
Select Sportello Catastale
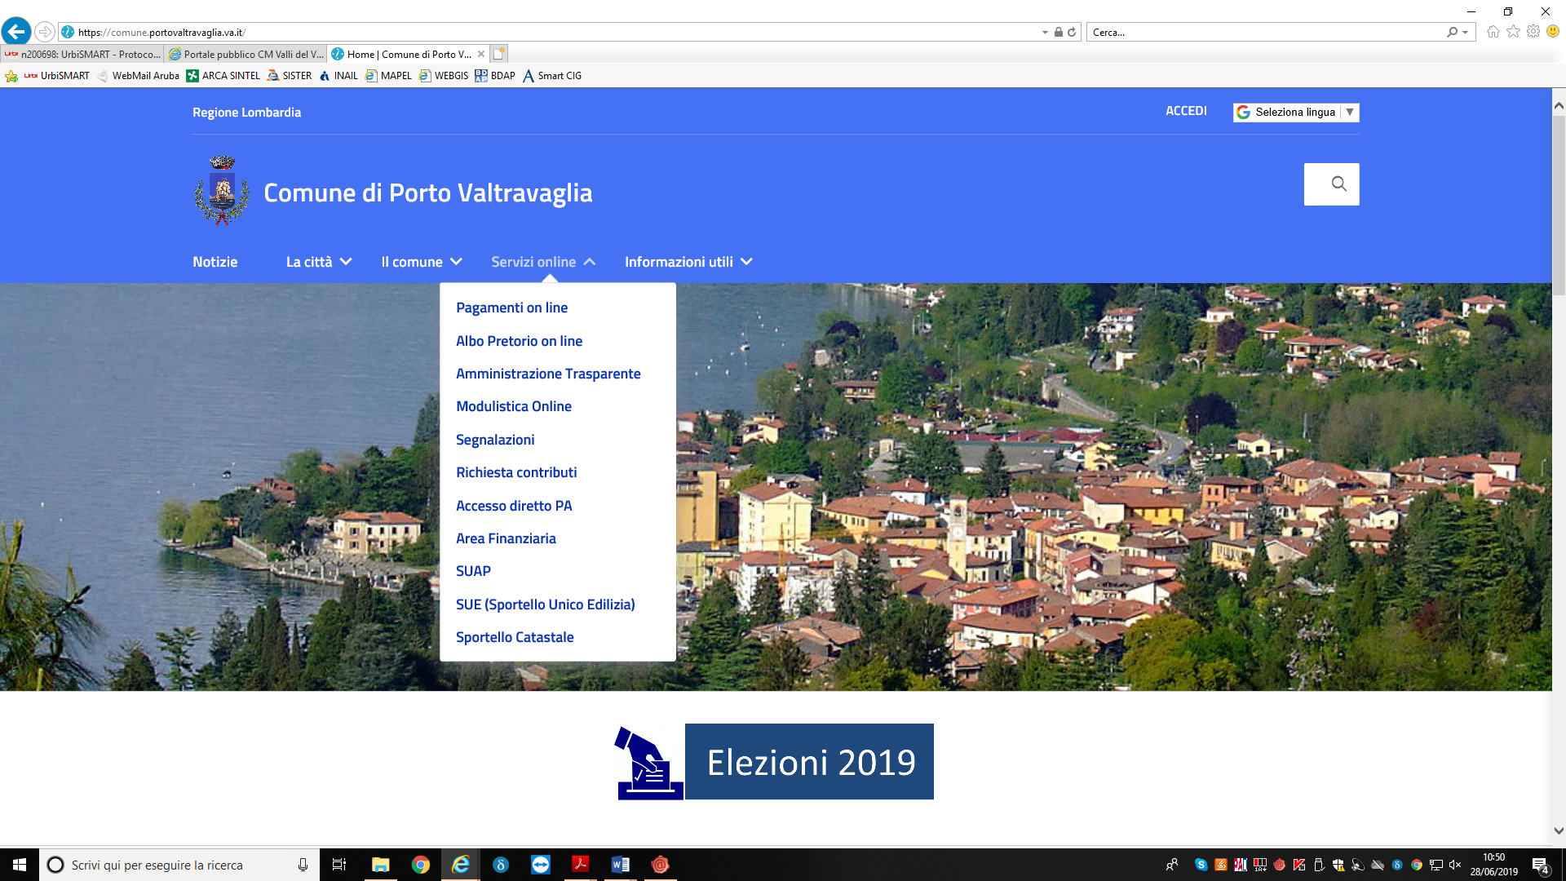point(515,637)
